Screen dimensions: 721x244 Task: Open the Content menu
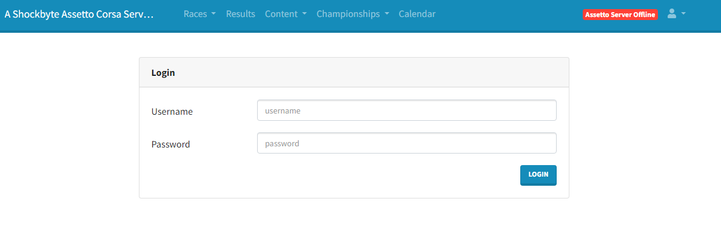point(281,14)
